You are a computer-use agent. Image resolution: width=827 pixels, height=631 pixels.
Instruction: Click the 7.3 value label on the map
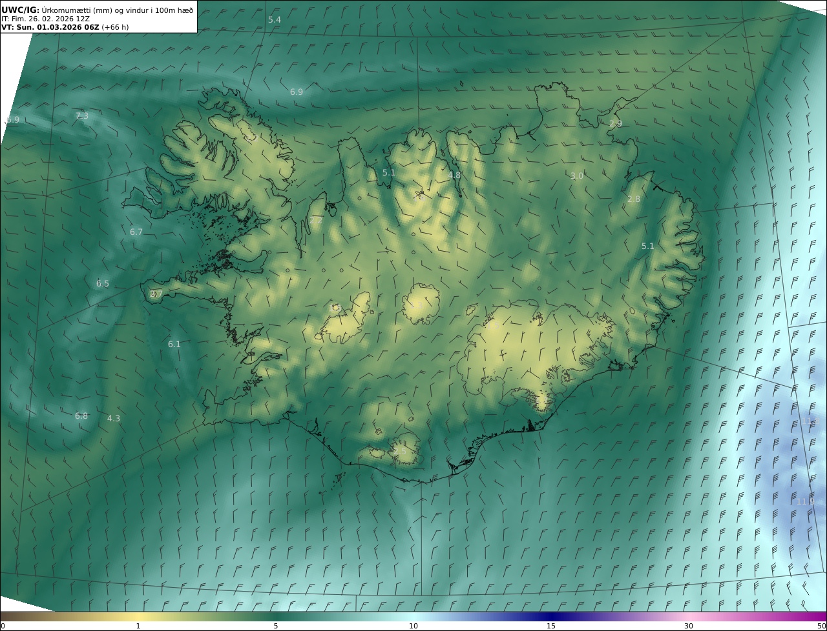click(82, 116)
